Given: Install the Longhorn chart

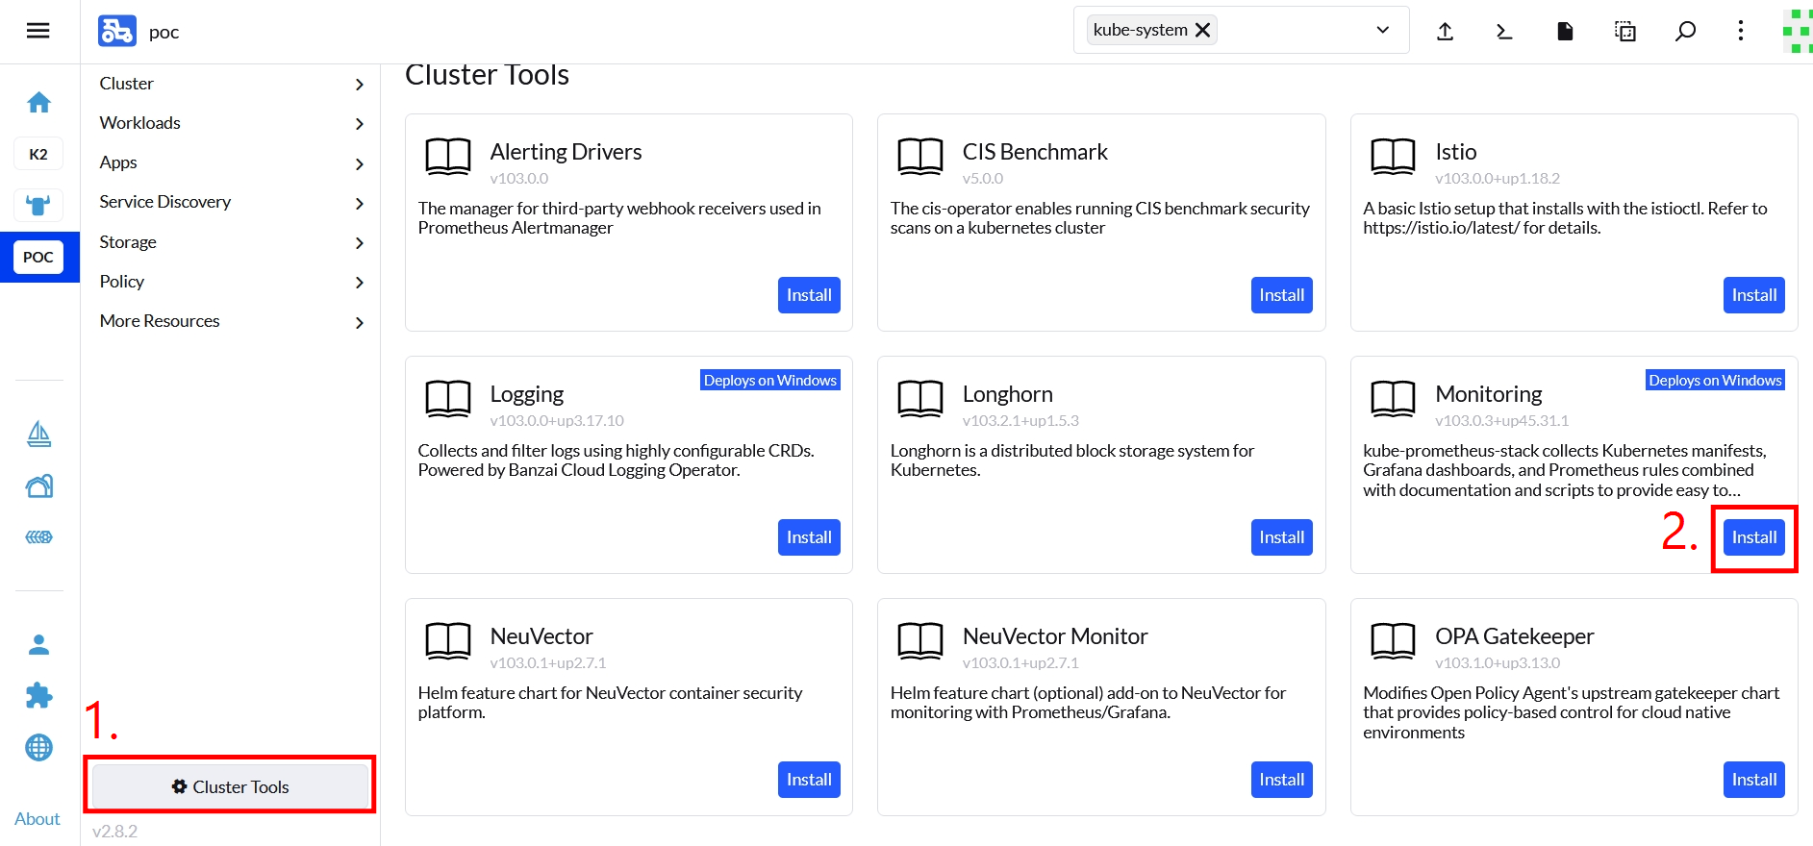Looking at the screenshot, I should tap(1282, 537).
